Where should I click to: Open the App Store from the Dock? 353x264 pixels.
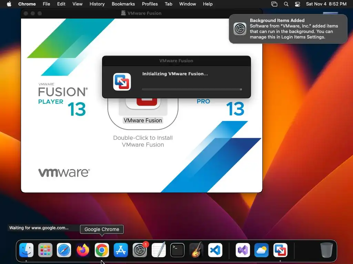pyautogui.click(x=121, y=250)
